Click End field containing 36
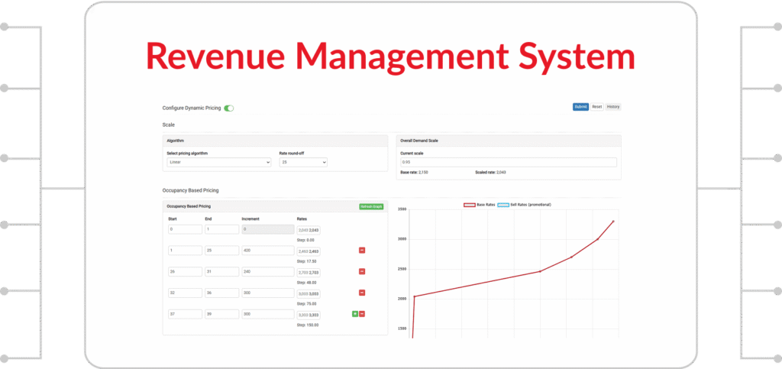 [222, 293]
